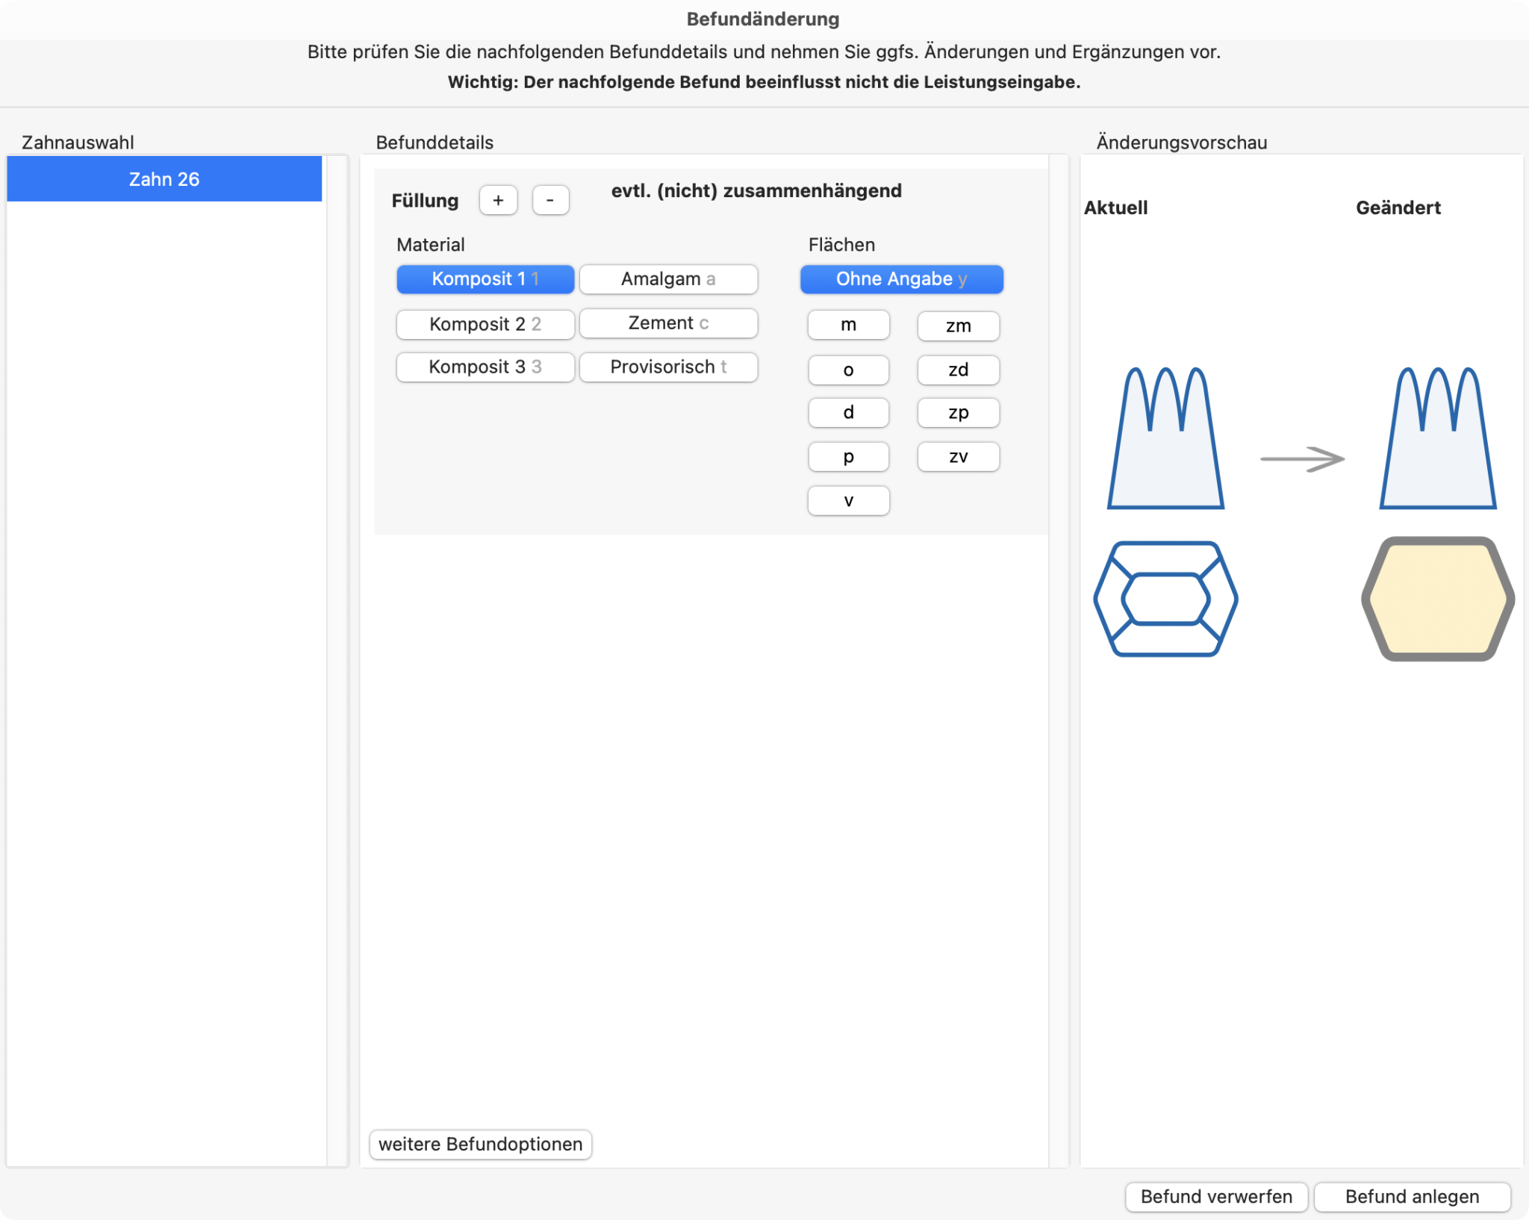Select Komposit 1 material

point(485,279)
